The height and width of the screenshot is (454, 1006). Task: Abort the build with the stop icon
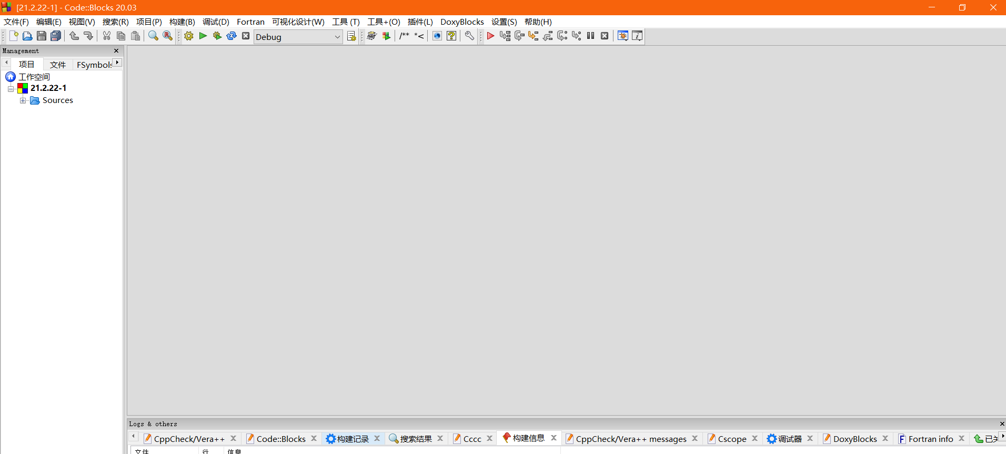pos(246,36)
